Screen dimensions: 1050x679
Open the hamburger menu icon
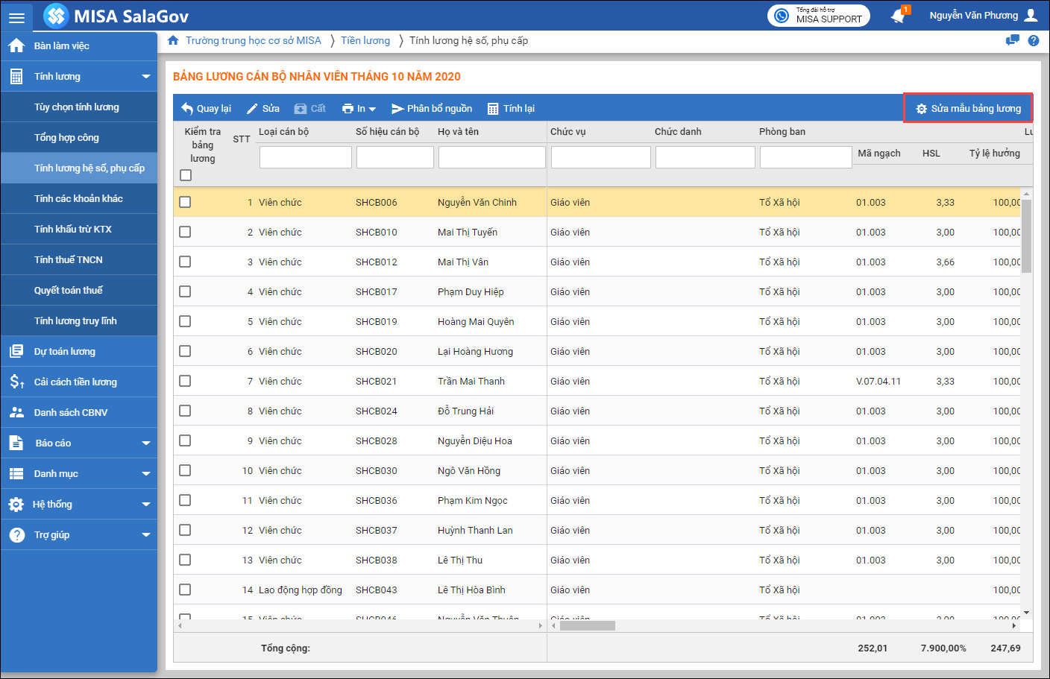tap(16, 16)
